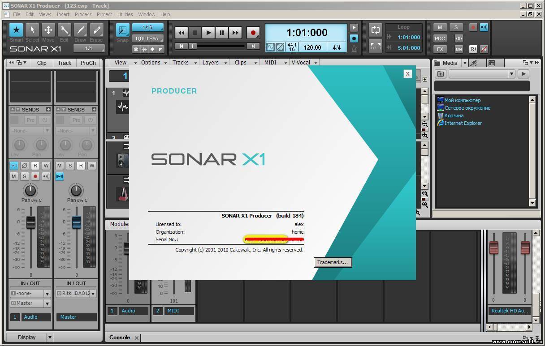Open Track view Tracks dropdown

(183, 63)
